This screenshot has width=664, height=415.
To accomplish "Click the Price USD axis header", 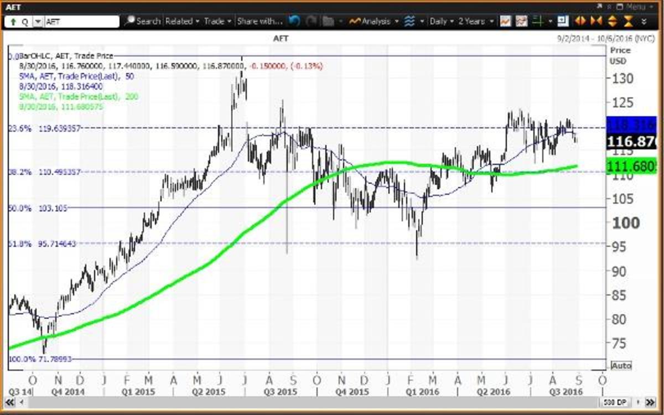I will [620, 55].
